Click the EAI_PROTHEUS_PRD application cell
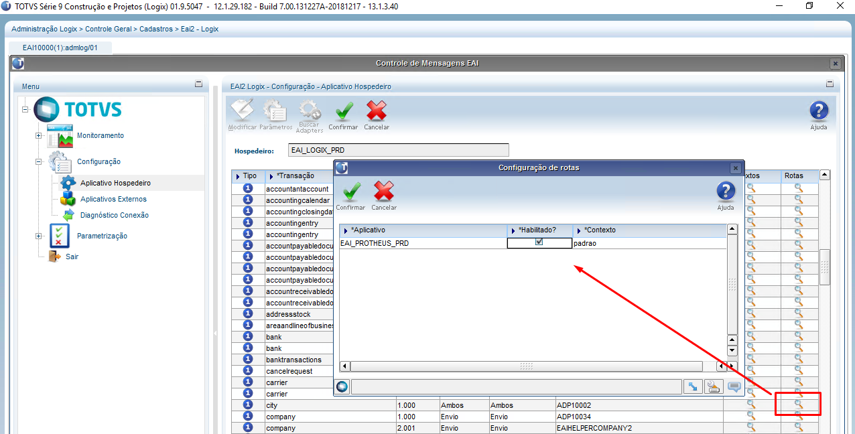Image resolution: width=855 pixels, height=434 pixels. 423,243
